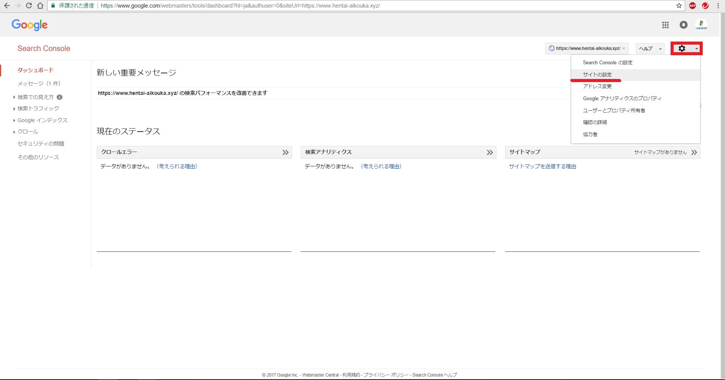This screenshot has width=725, height=380.
Task: Open メッセージ (1 件) in sidebar
Action: [39, 84]
